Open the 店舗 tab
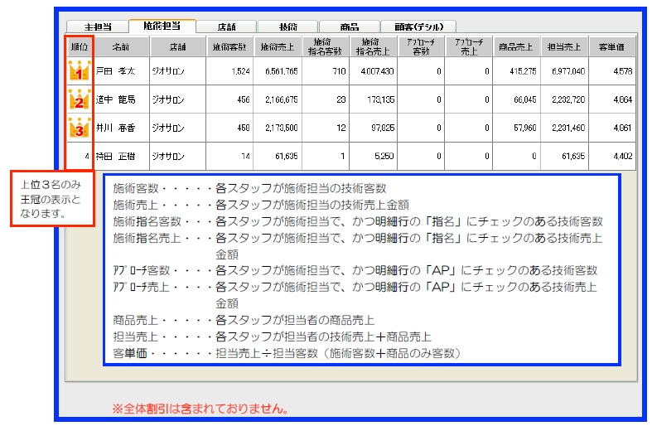This screenshot has height=426, width=652. pos(225,27)
